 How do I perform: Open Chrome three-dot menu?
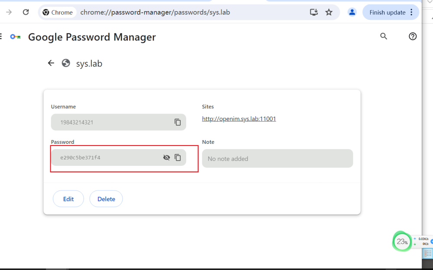411,12
